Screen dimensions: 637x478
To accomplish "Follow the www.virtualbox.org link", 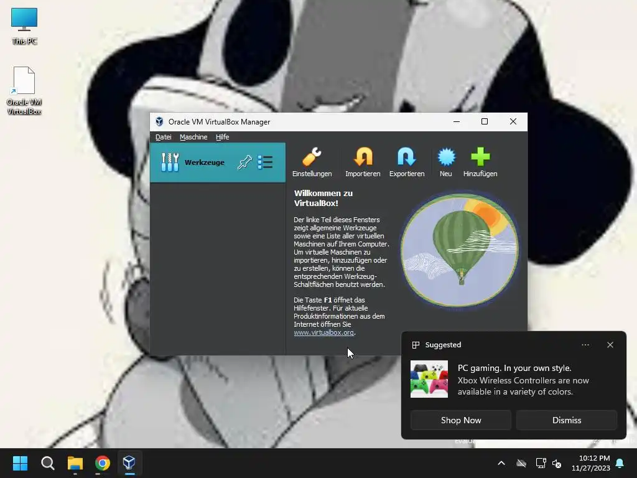I will pyautogui.click(x=323, y=332).
